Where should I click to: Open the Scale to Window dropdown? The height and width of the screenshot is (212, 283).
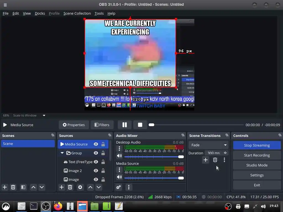pos(29,115)
